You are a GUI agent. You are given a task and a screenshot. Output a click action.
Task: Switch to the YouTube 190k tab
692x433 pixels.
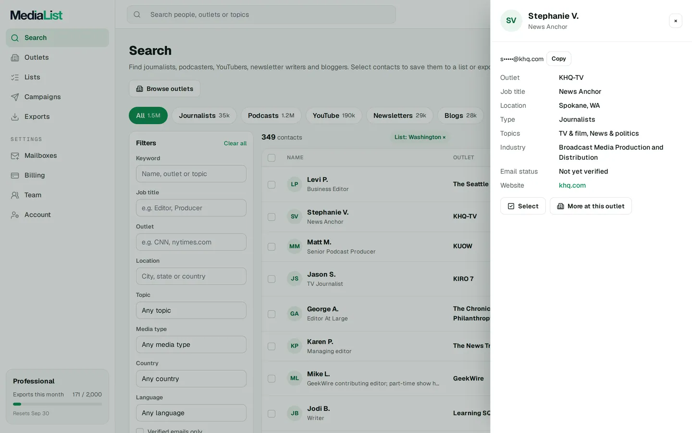(x=334, y=115)
